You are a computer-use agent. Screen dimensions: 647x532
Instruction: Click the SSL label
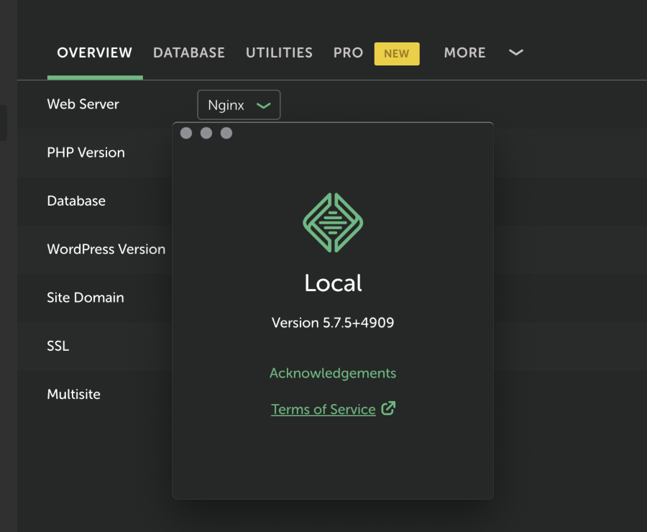coord(58,346)
